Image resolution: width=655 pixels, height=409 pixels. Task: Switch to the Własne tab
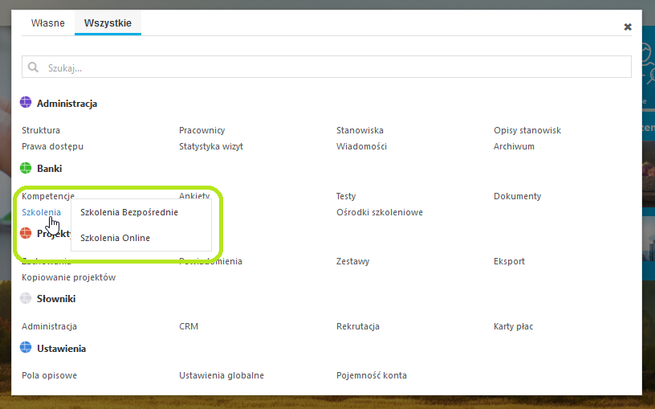[x=47, y=23]
